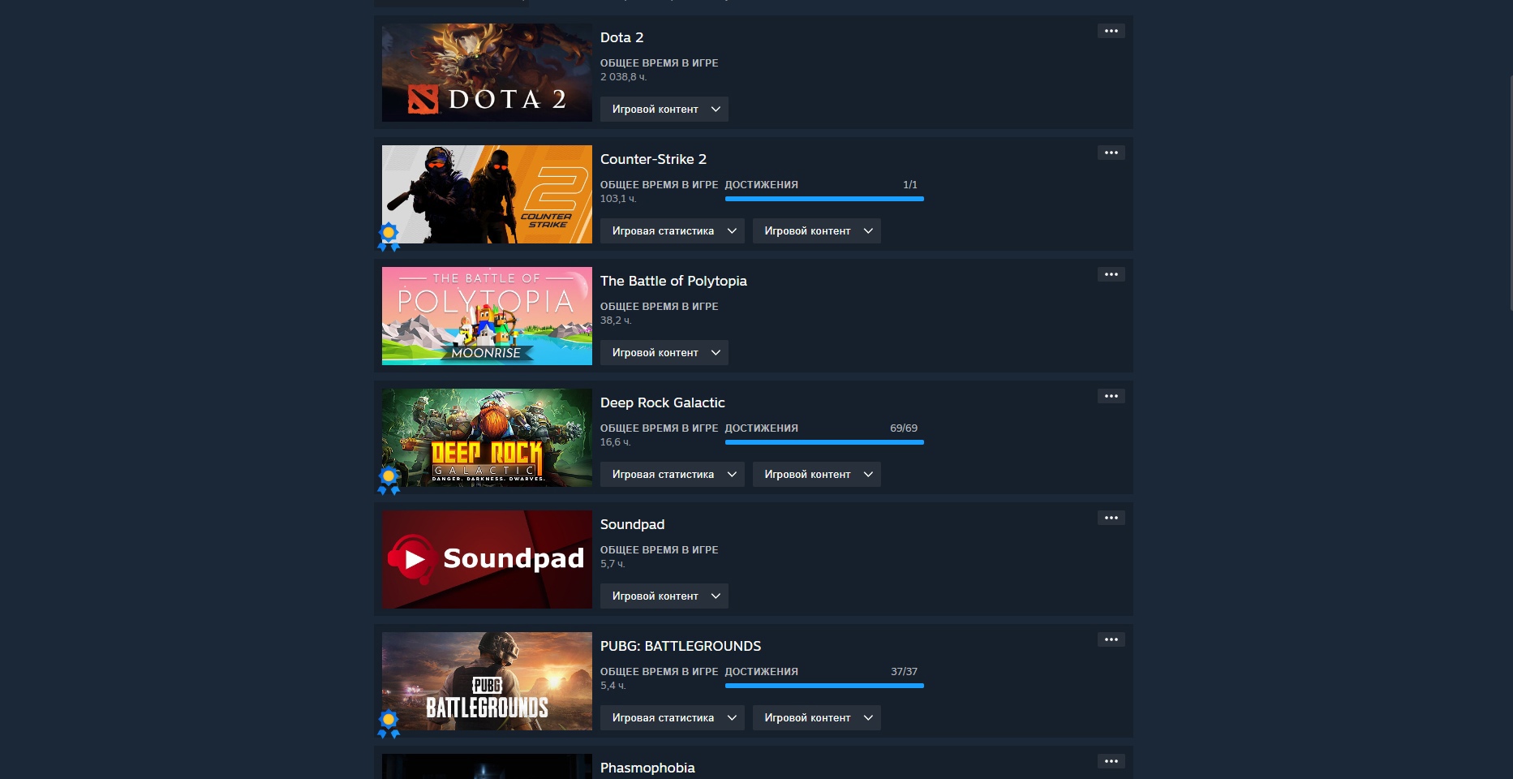Viewport: 1513px width, 779px height.
Task: Open the three-dot menu for Phasmophobia
Action: pos(1111,761)
